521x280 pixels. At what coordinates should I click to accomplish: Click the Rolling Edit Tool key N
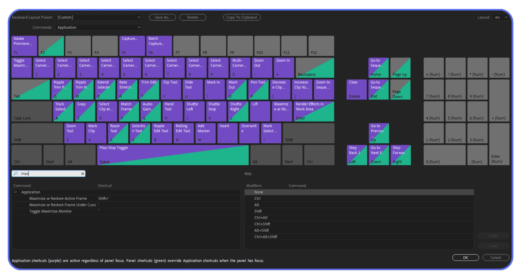click(x=183, y=133)
